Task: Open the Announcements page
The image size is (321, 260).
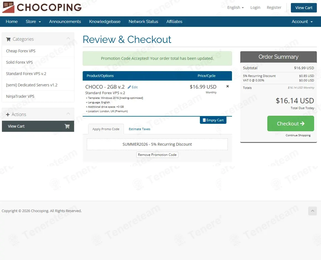Action: coord(65,22)
